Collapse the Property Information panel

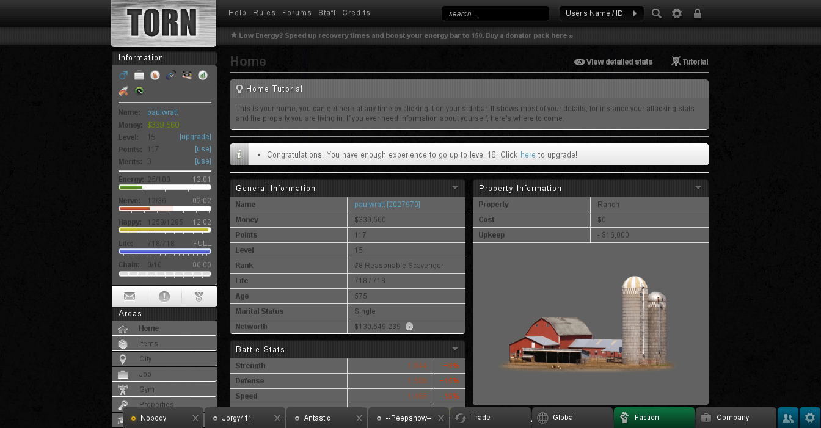pos(698,188)
